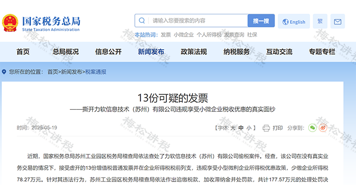The width and height of the screenshot is (356, 185).
Task: Set font size to 小
Action: 249,128
